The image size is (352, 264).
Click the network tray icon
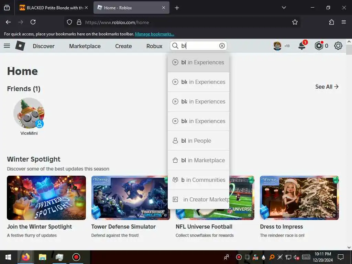288,257
